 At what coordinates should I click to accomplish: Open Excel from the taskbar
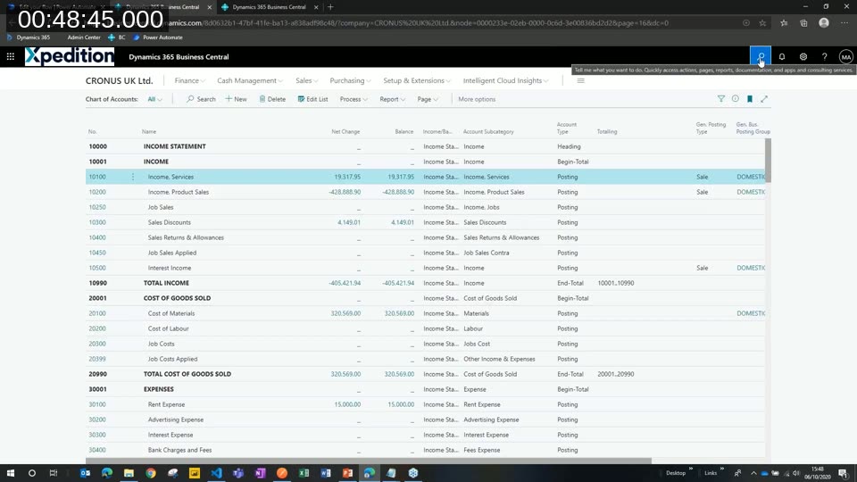click(304, 473)
